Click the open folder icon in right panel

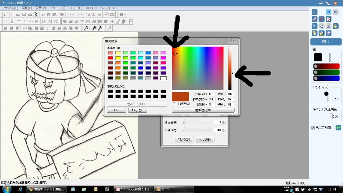(321, 33)
